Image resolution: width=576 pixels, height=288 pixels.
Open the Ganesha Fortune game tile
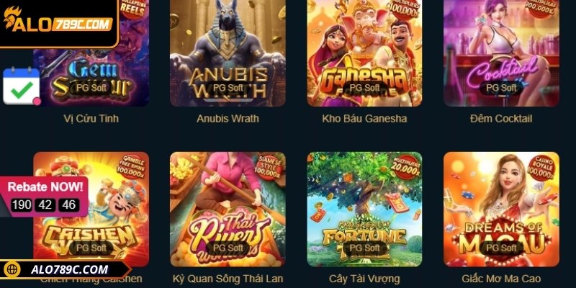tap(364, 53)
